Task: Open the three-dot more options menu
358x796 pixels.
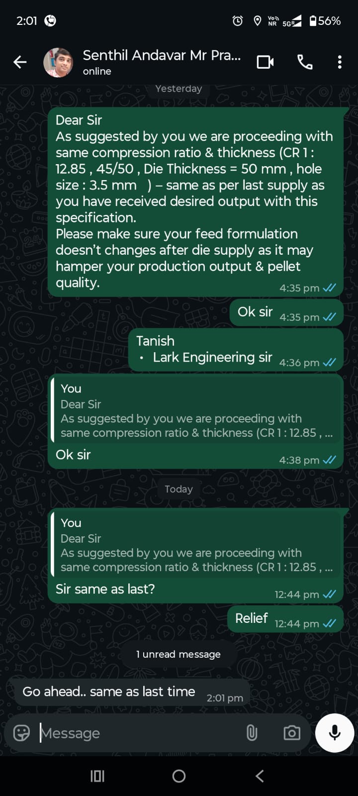Action: (x=340, y=62)
